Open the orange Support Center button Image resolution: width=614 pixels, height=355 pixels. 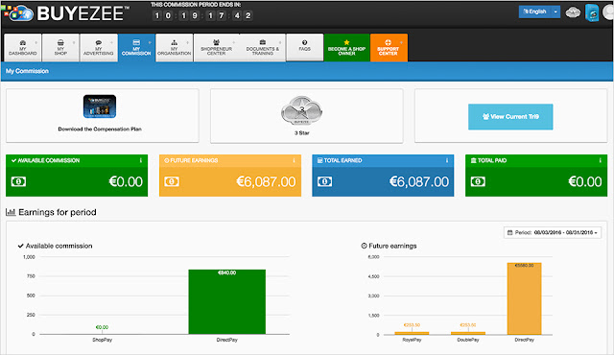click(x=388, y=47)
